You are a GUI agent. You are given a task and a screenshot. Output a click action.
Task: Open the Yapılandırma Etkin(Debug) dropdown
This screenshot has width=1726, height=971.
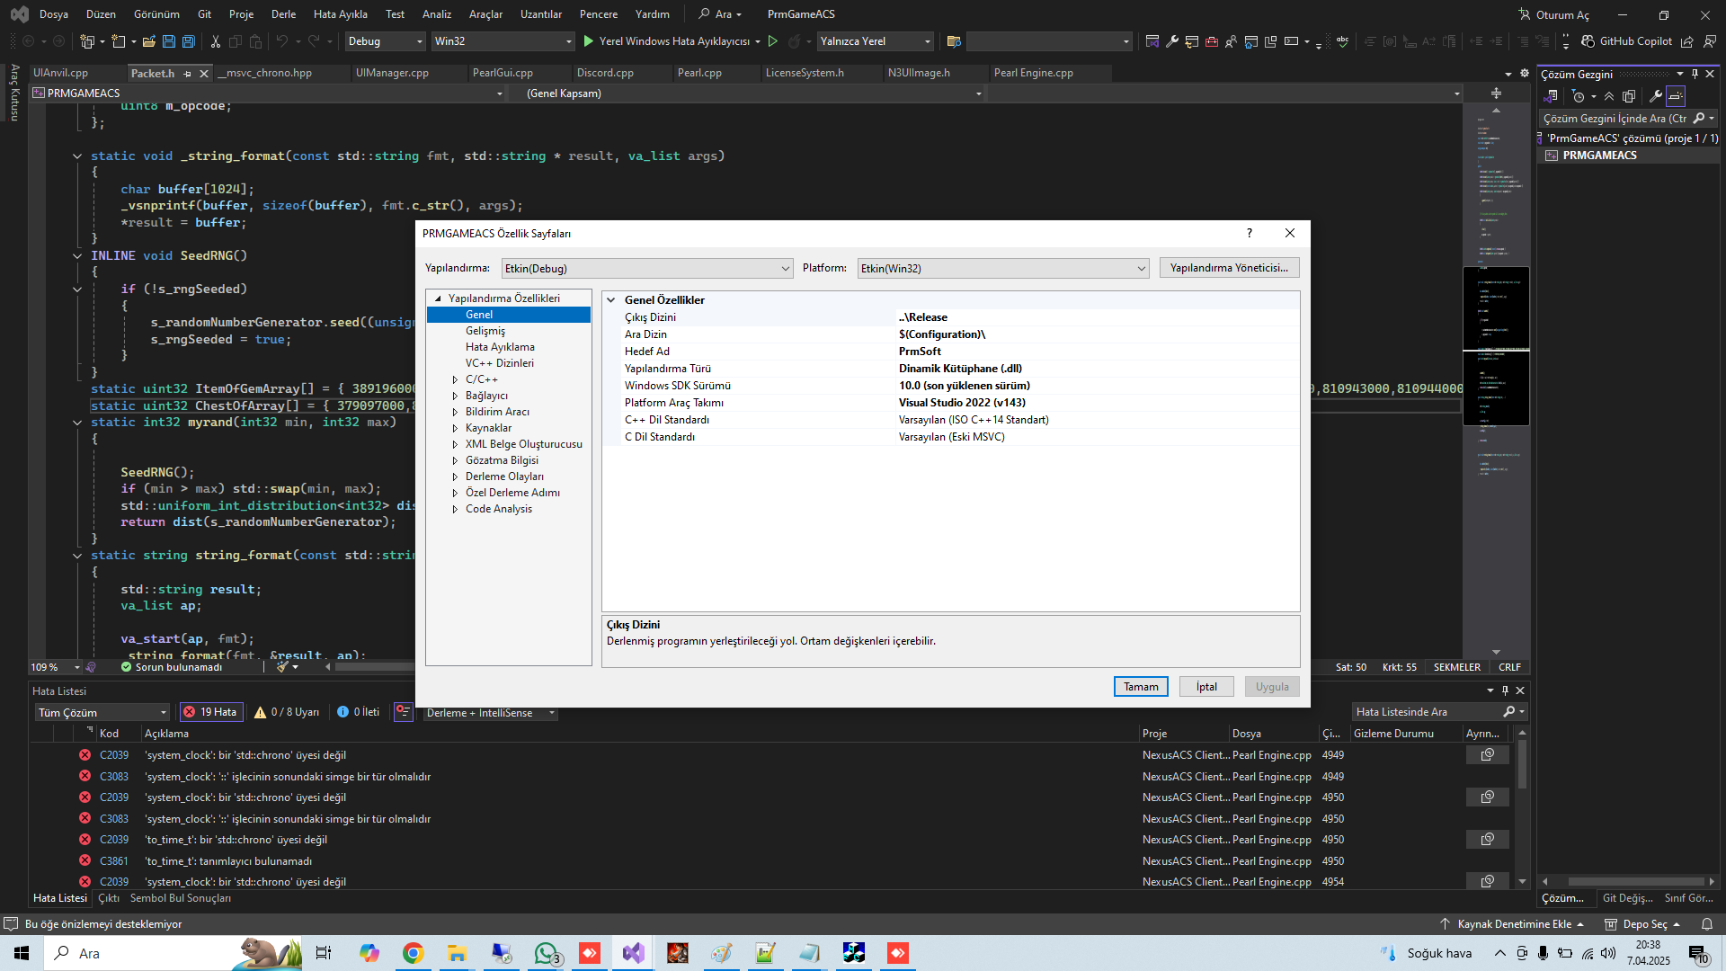pyautogui.click(x=647, y=268)
